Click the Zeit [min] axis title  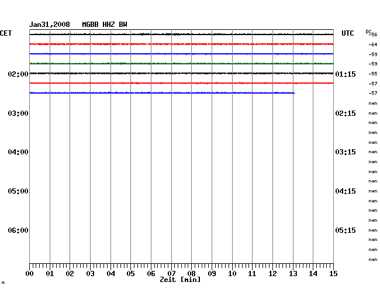180,280
